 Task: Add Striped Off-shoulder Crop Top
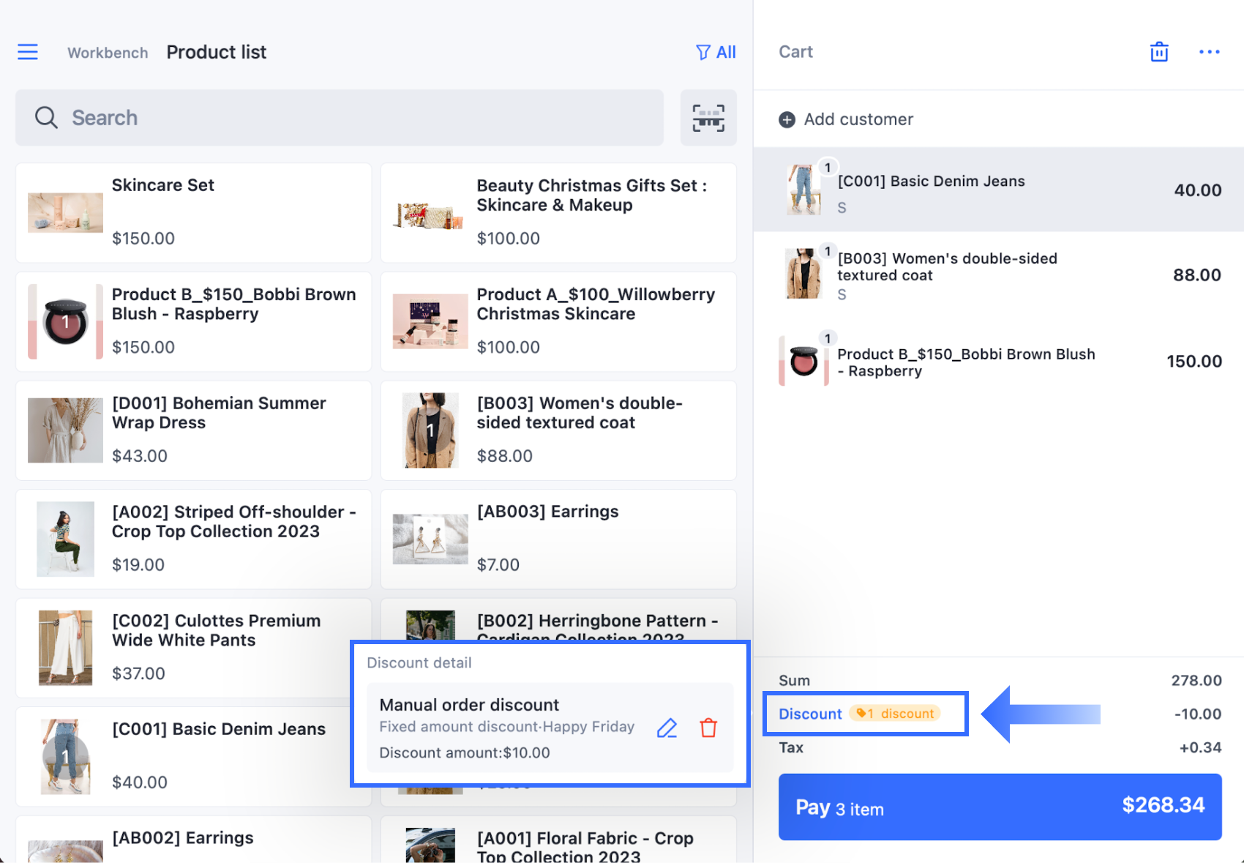click(x=193, y=539)
